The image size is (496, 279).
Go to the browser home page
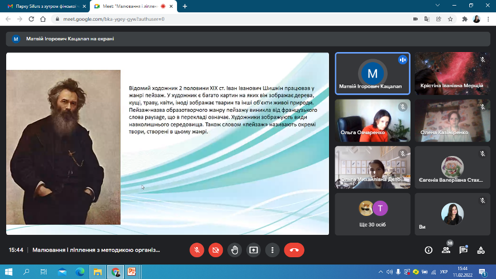(x=43, y=19)
